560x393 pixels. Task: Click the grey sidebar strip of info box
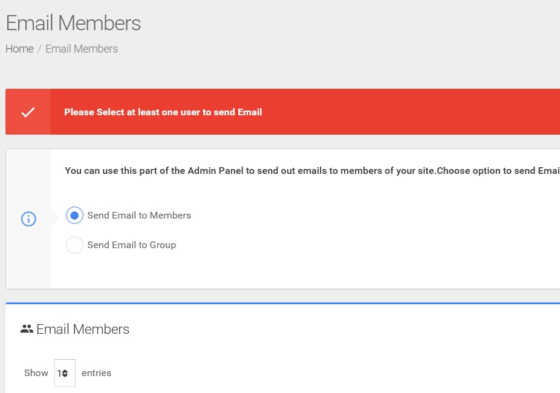pyautogui.click(x=28, y=219)
